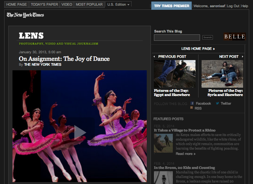Click the left arrow beside Previous Post
Viewport: 253px width, 184px height.
(154, 56)
